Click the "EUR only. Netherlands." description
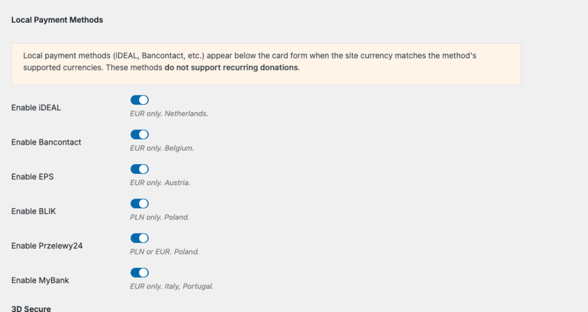Image resolution: width=588 pixels, height=312 pixels. pos(169,113)
